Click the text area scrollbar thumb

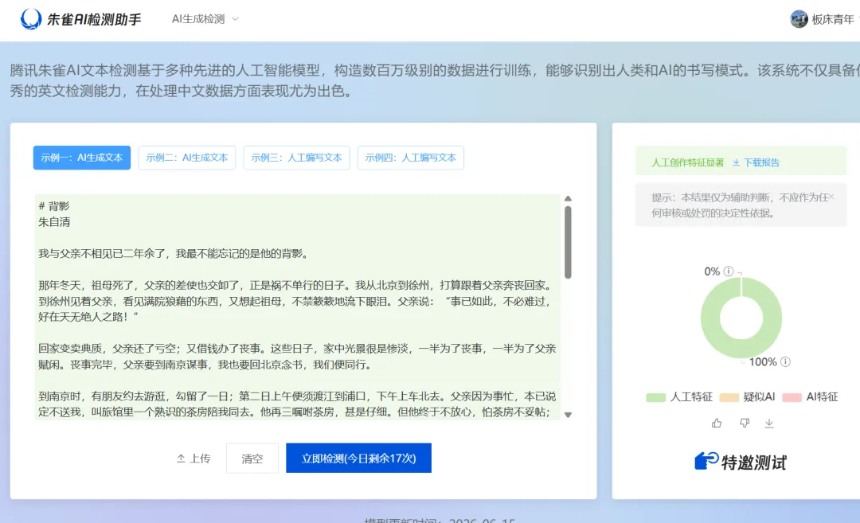point(569,242)
